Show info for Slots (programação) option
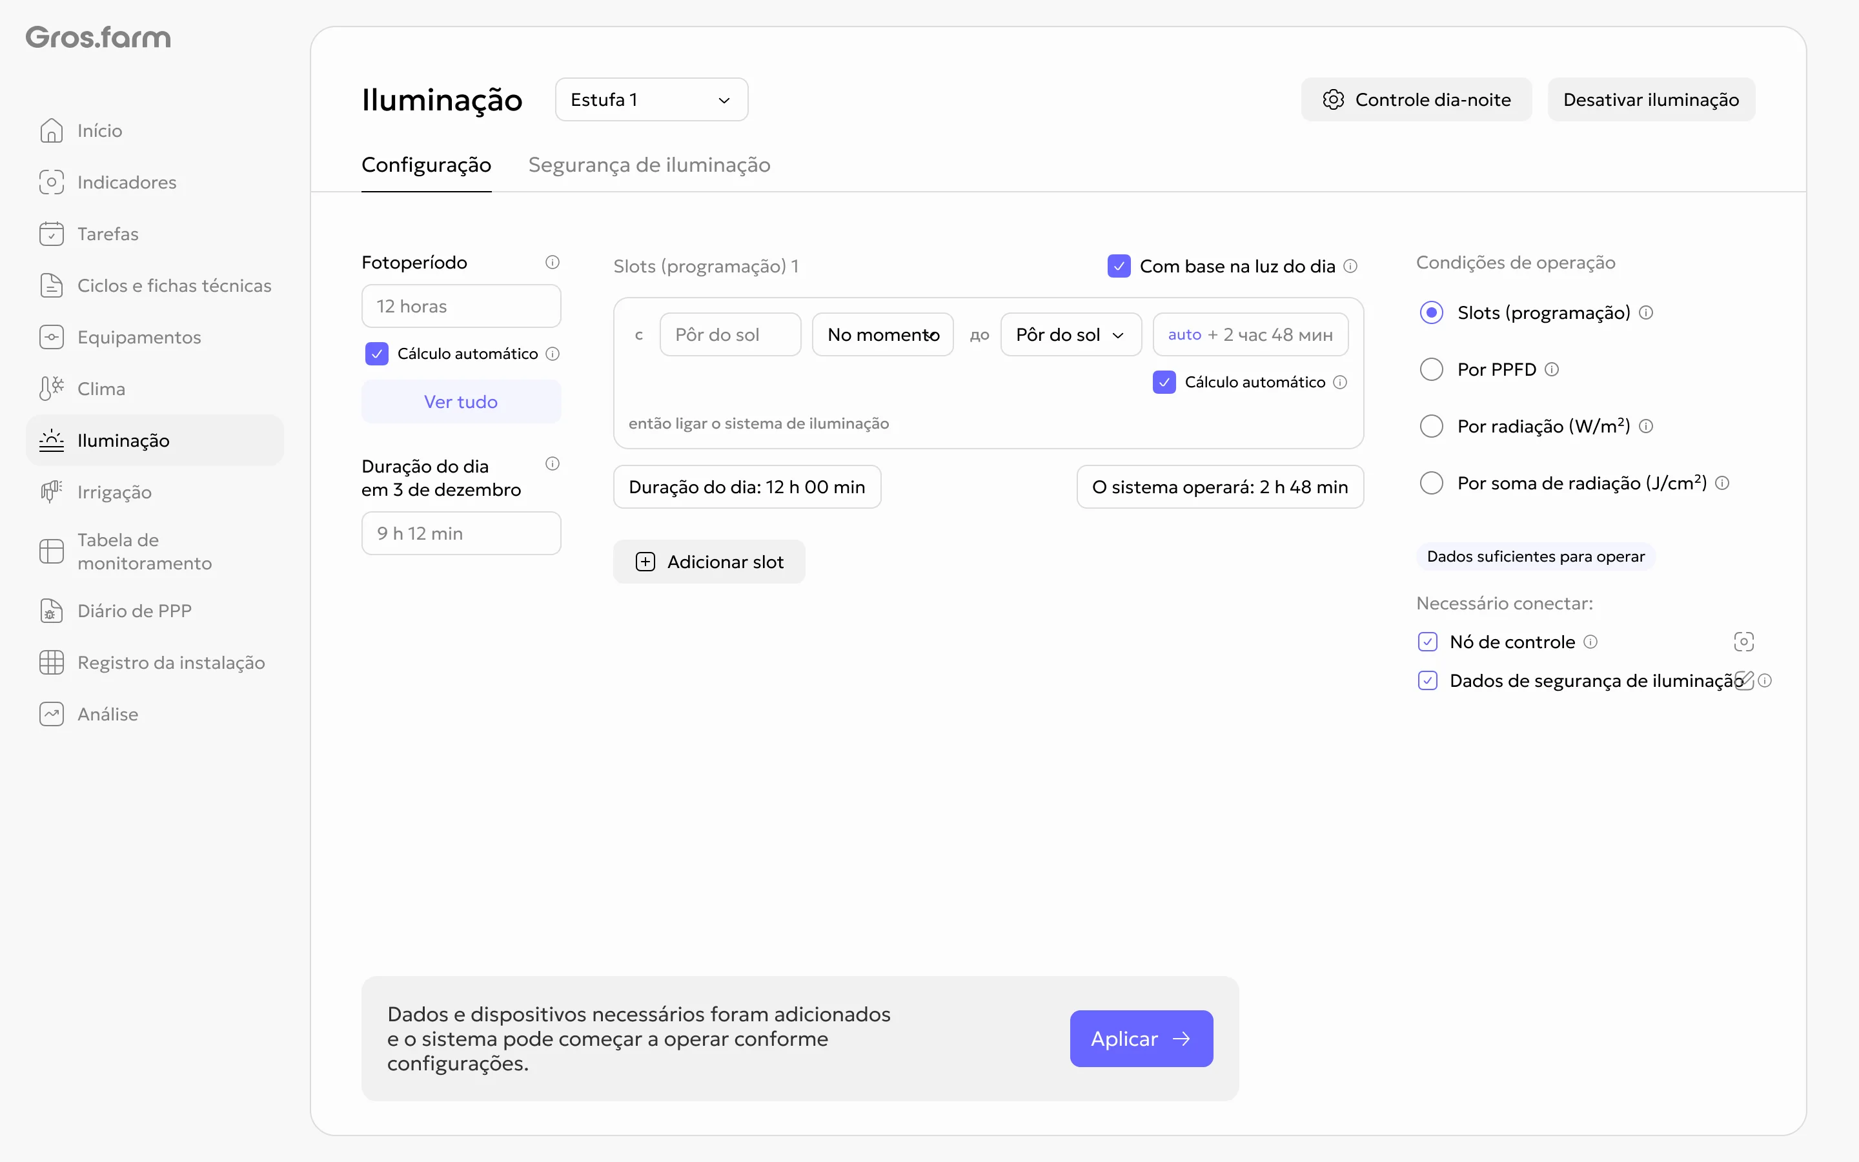Image resolution: width=1859 pixels, height=1162 pixels. 1646,312
